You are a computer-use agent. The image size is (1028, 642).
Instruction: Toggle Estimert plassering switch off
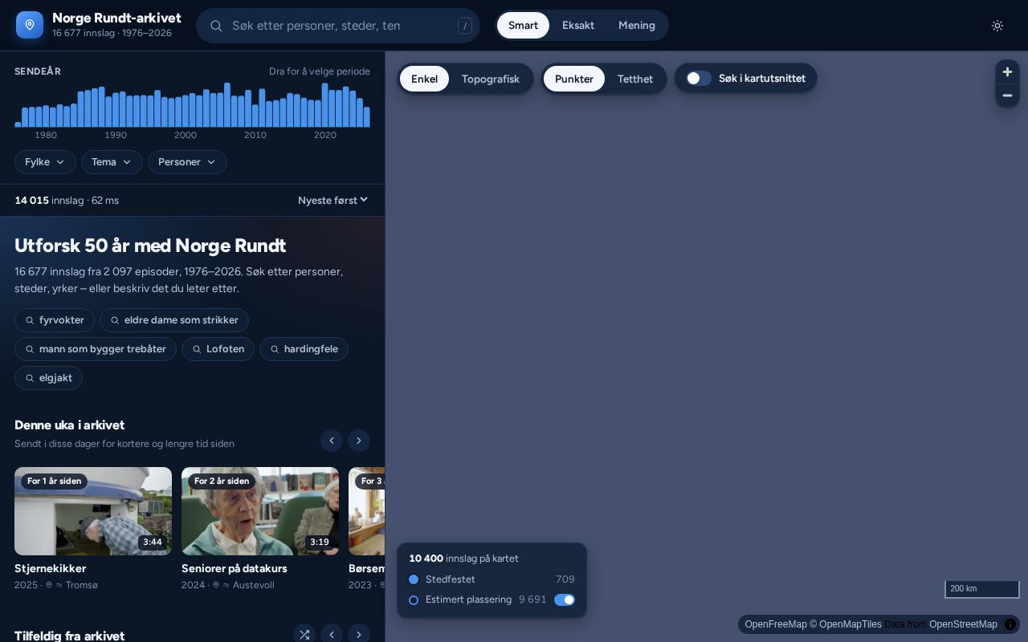click(565, 599)
